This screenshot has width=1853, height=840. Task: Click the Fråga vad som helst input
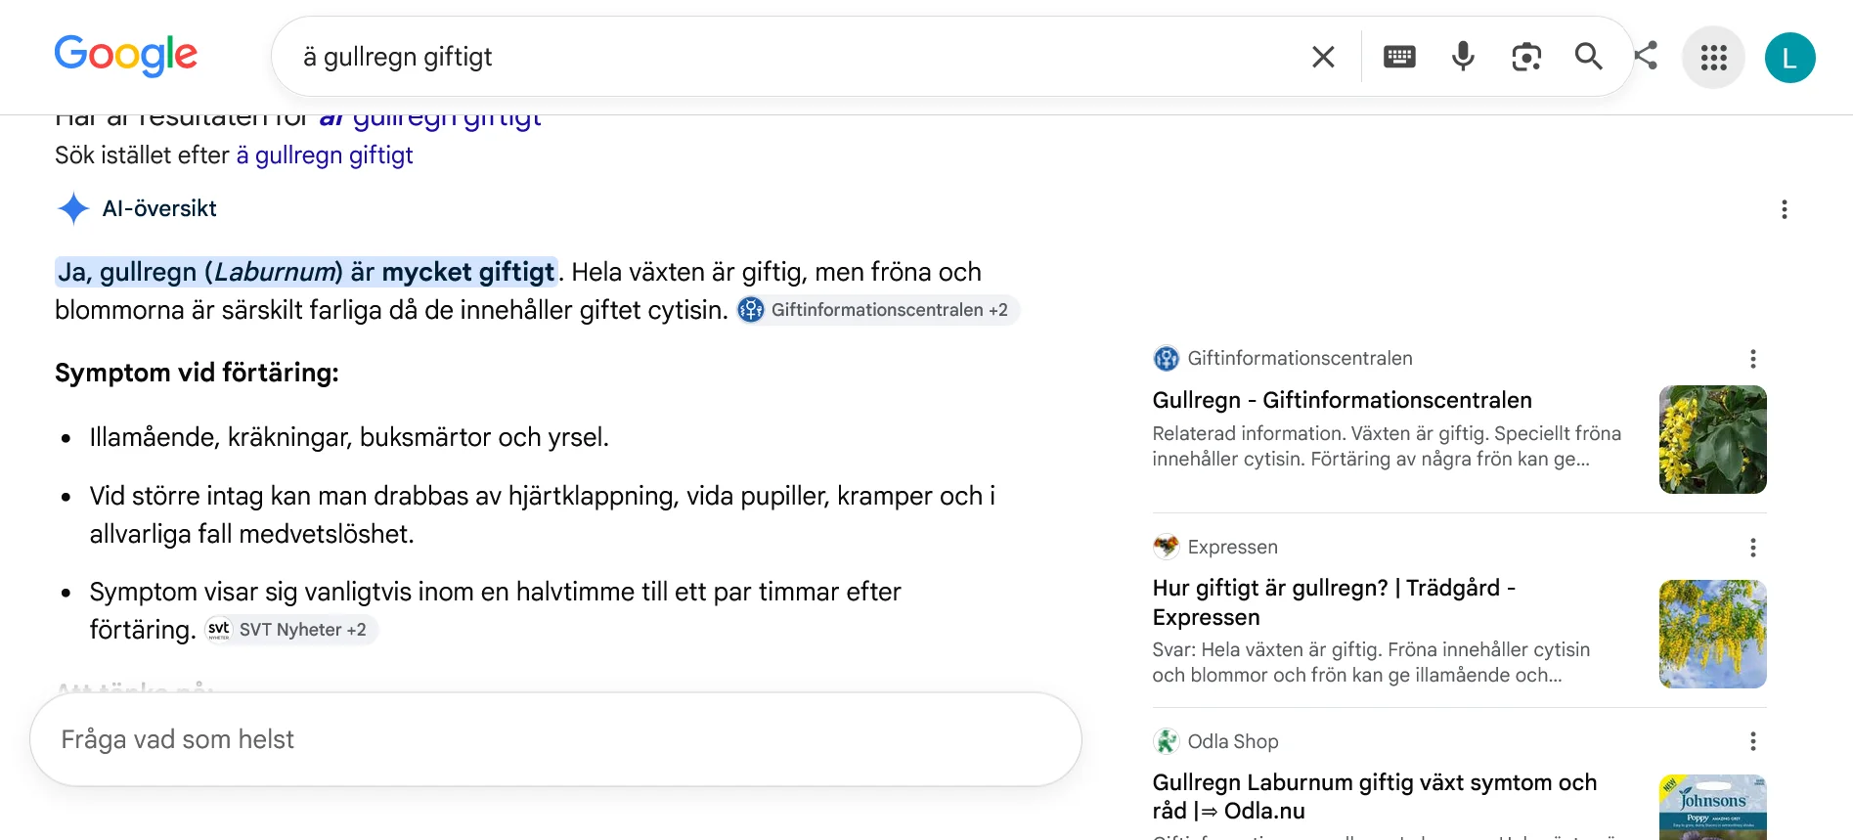click(555, 739)
